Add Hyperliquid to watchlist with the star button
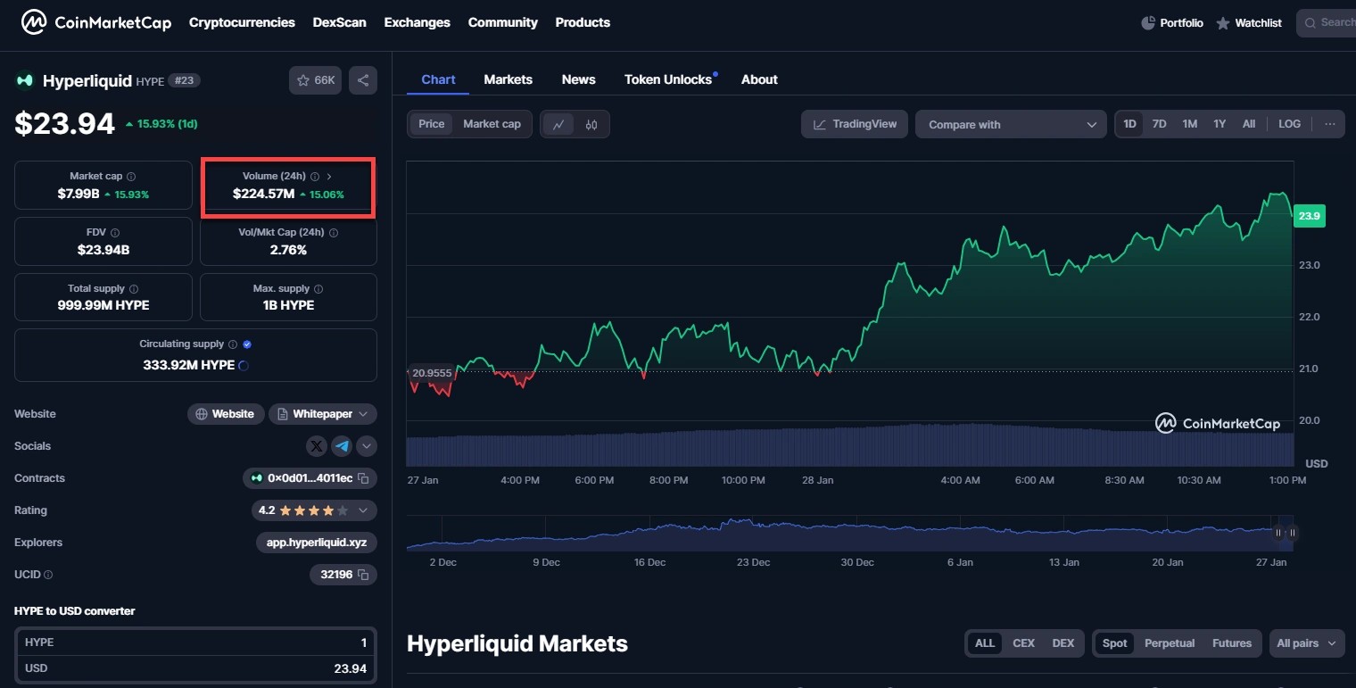This screenshot has width=1356, height=688. click(x=315, y=80)
